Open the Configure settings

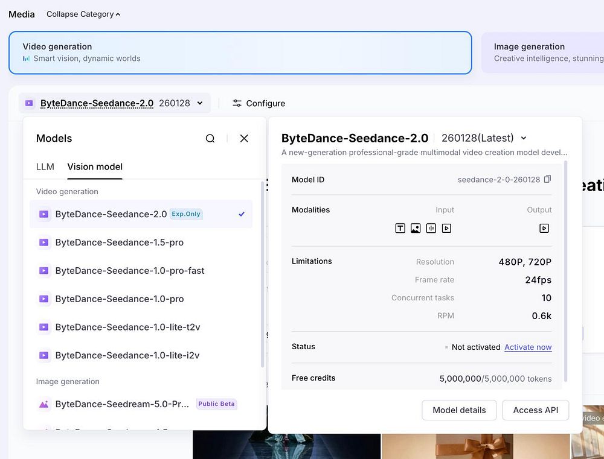259,103
